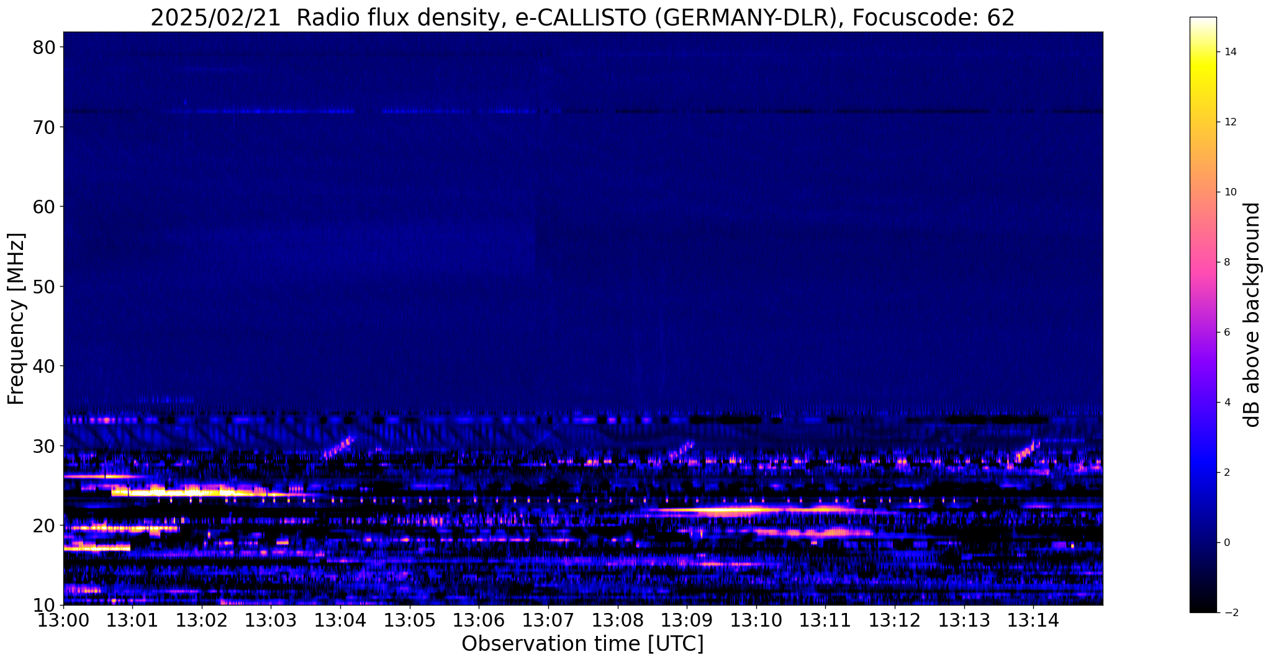Click the 13:09 time tick label

687,620
